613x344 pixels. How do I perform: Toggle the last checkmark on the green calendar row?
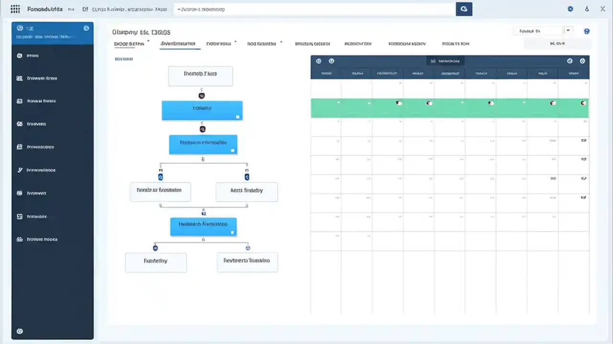(x=583, y=103)
